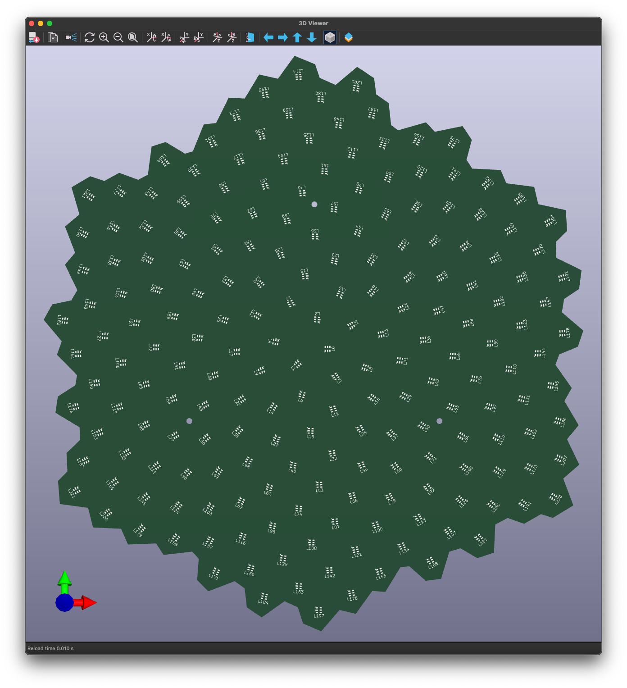Toggle orthographic projection cube icon
The height and width of the screenshot is (688, 627).
330,37
